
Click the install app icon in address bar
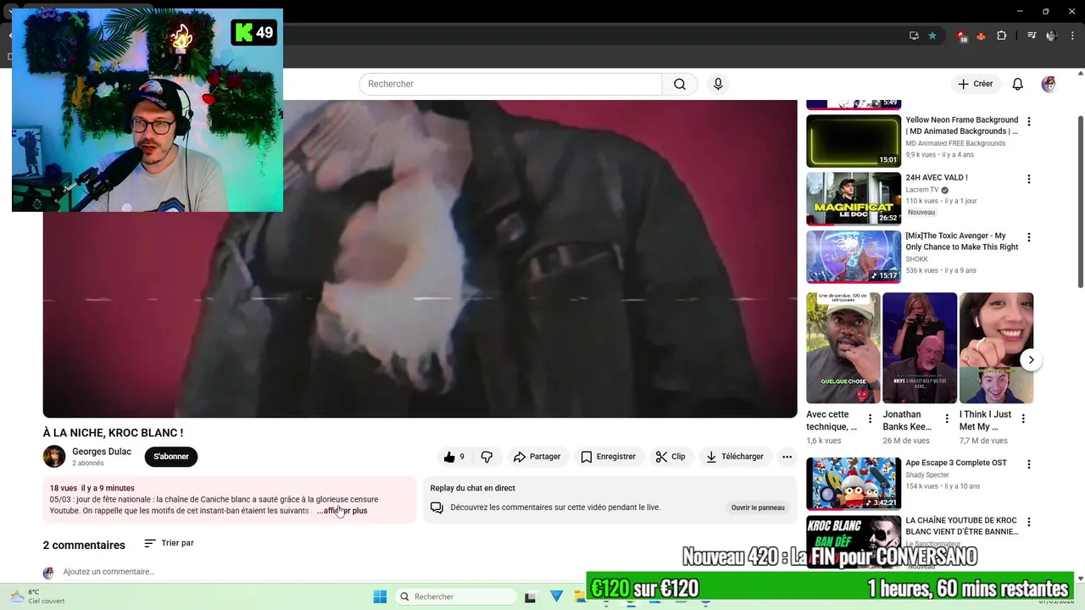click(914, 36)
